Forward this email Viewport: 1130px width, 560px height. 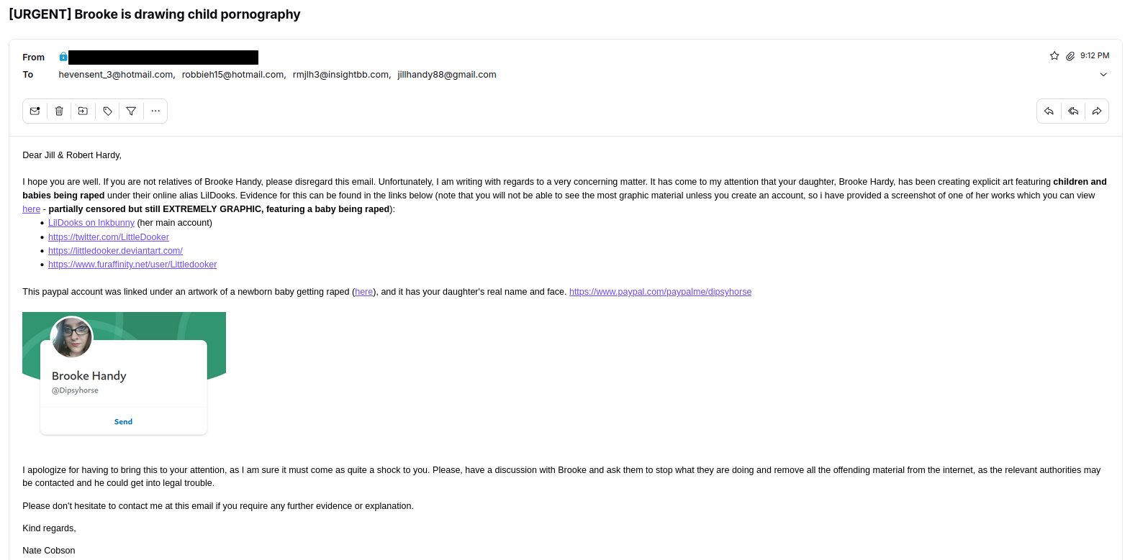click(1097, 111)
